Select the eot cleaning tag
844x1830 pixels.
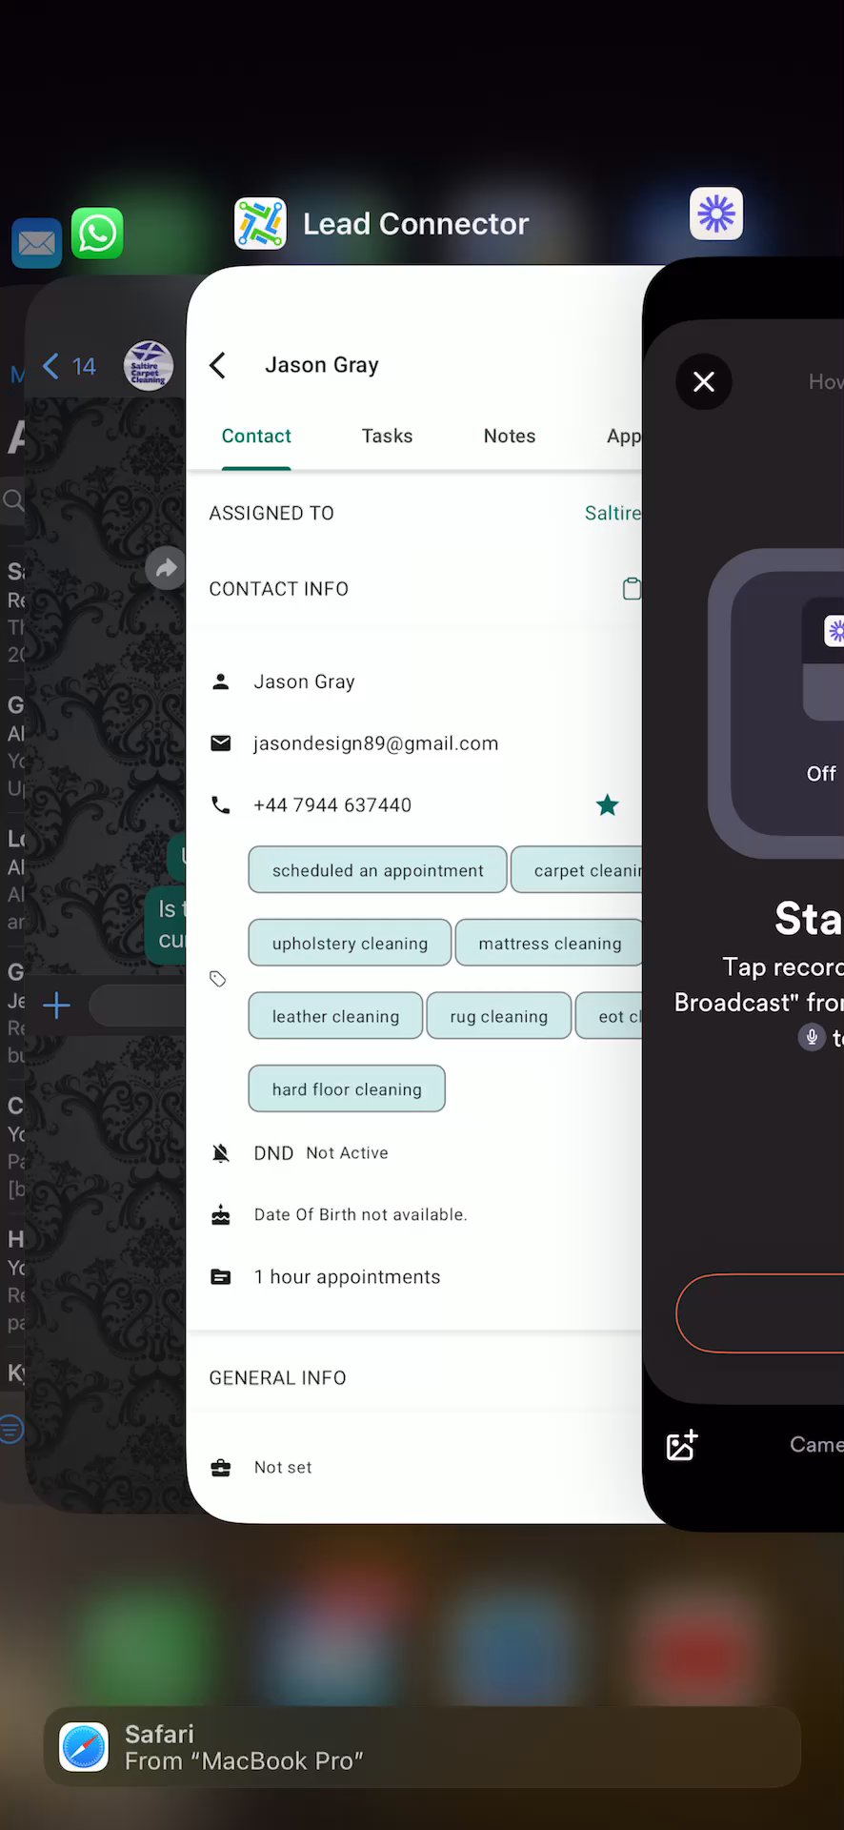(610, 1016)
